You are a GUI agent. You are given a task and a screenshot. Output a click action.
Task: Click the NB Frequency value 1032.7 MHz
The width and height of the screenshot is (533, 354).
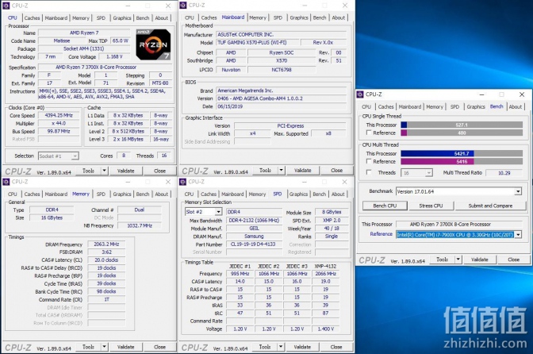(140, 225)
